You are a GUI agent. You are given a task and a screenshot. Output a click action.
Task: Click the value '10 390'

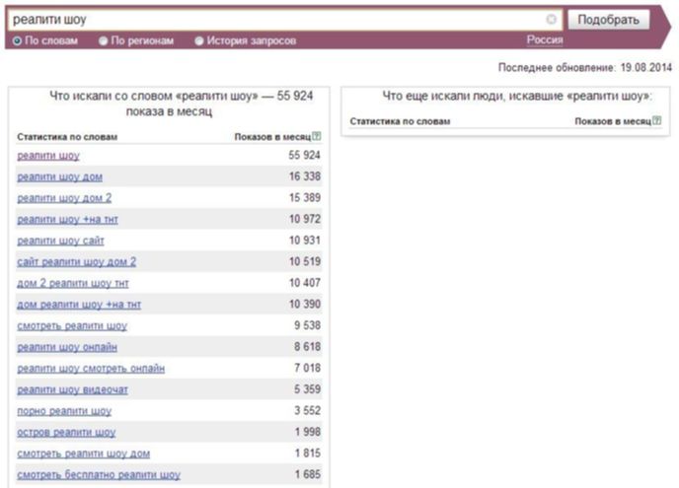coord(305,304)
